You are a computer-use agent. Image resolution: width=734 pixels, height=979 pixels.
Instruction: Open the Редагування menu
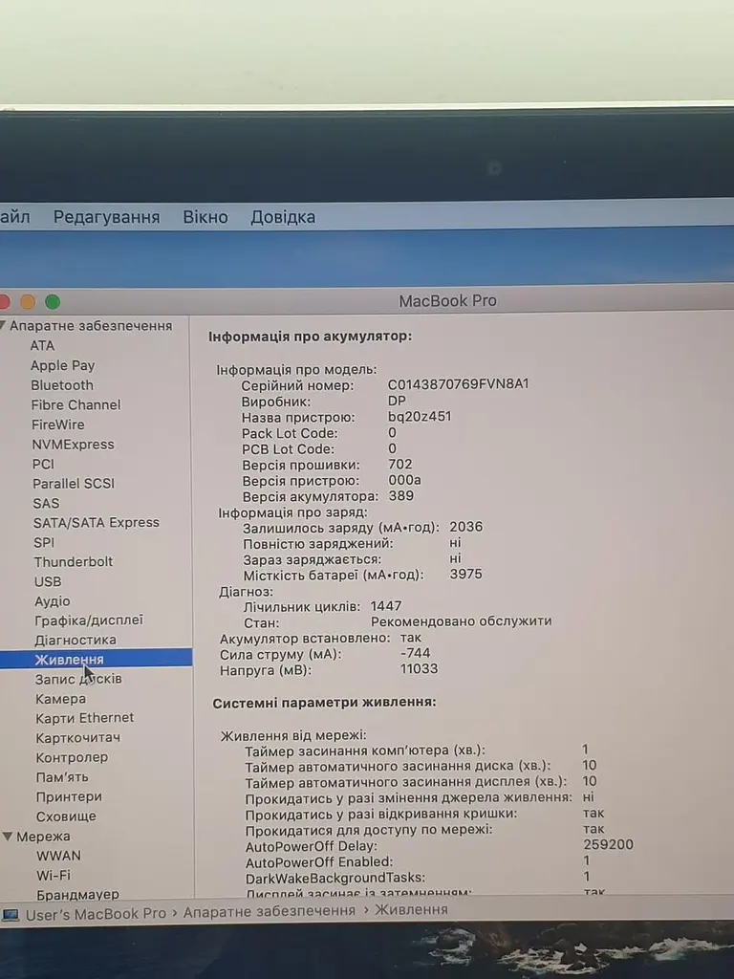(106, 217)
